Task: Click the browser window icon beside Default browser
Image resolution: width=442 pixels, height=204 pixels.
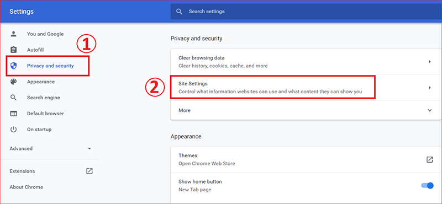Action: [x=13, y=114]
